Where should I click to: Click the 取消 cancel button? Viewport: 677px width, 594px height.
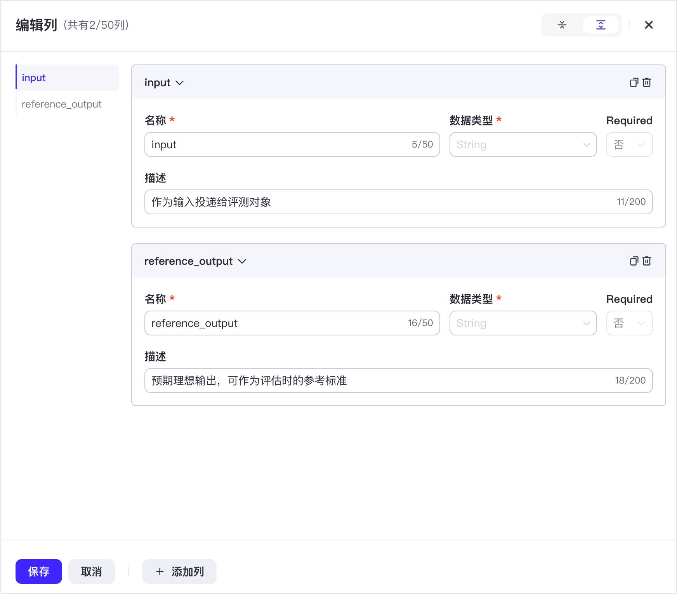(x=92, y=571)
